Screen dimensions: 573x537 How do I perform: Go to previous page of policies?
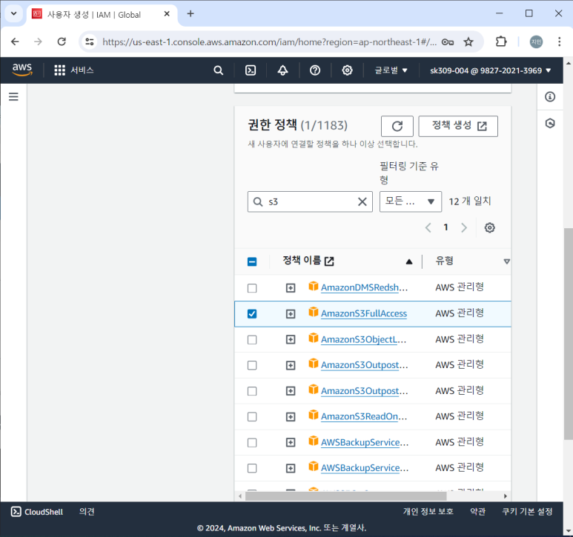pos(428,228)
